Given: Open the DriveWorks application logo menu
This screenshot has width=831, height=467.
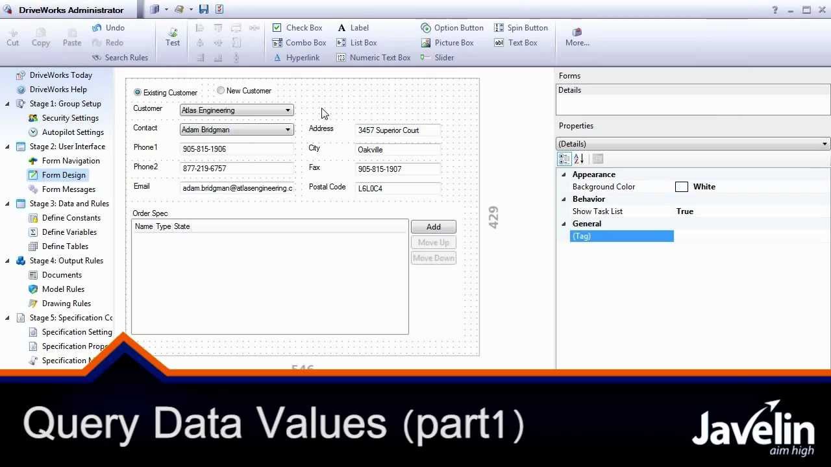Looking at the screenshot, I should click(x=8, y=10).
